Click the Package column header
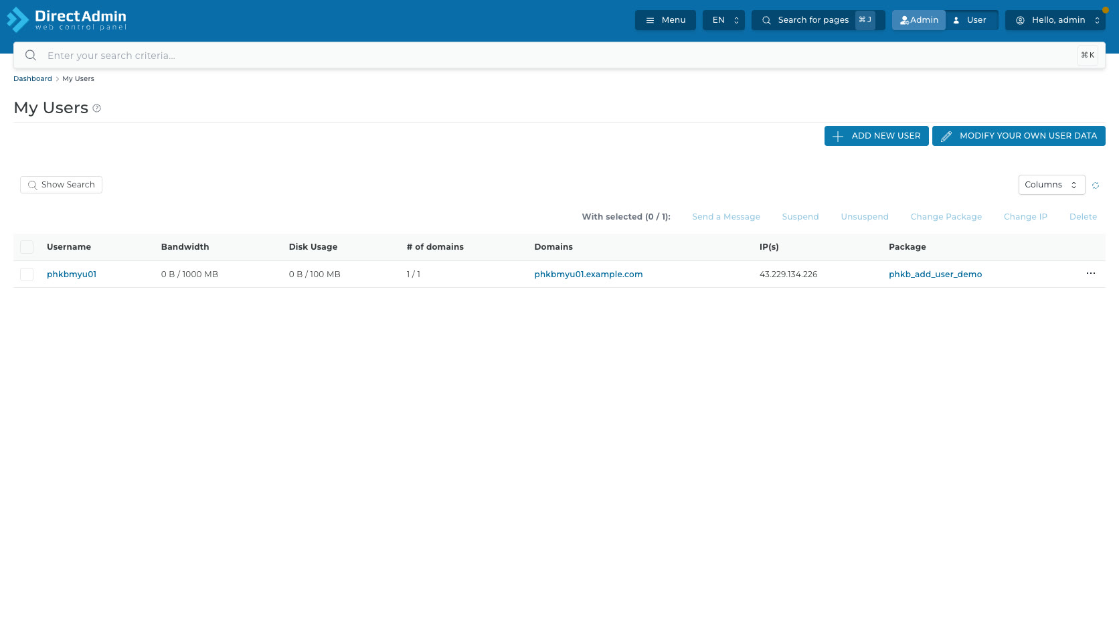 [x=908, y=247]
